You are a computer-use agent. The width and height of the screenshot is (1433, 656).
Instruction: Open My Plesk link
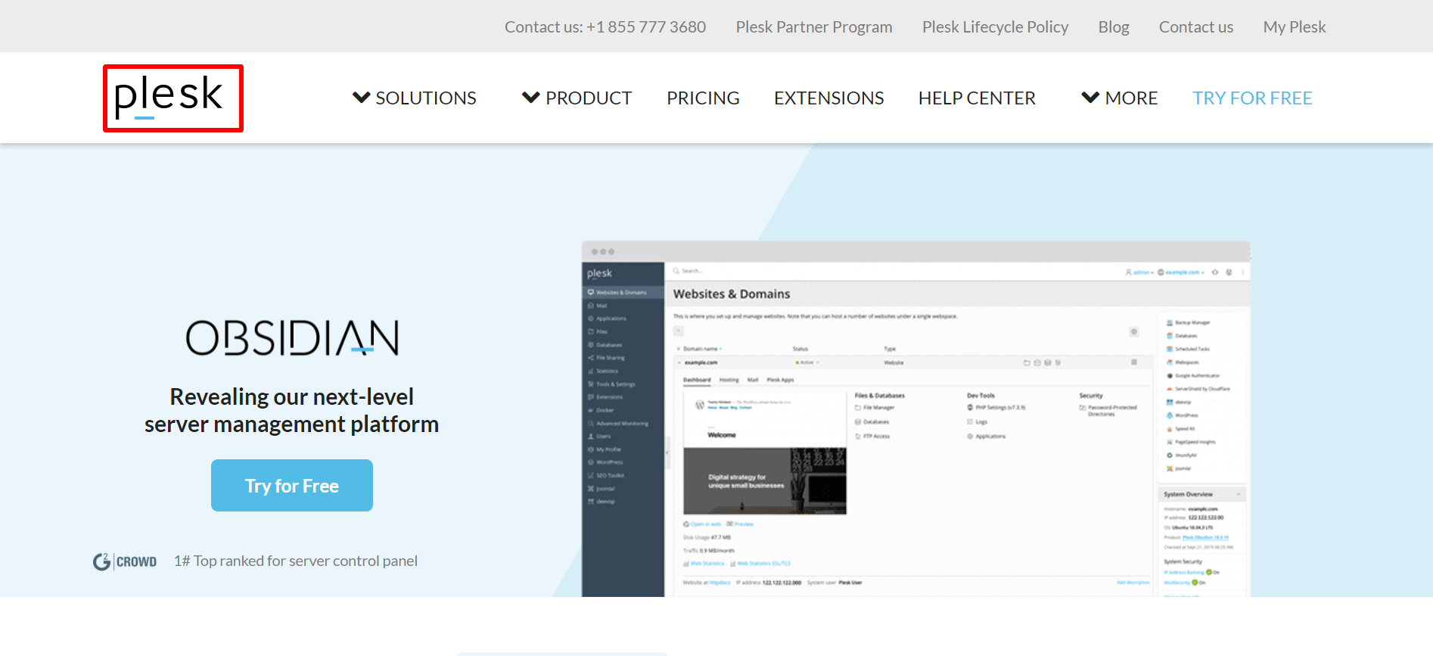(x=1295, y=27)
